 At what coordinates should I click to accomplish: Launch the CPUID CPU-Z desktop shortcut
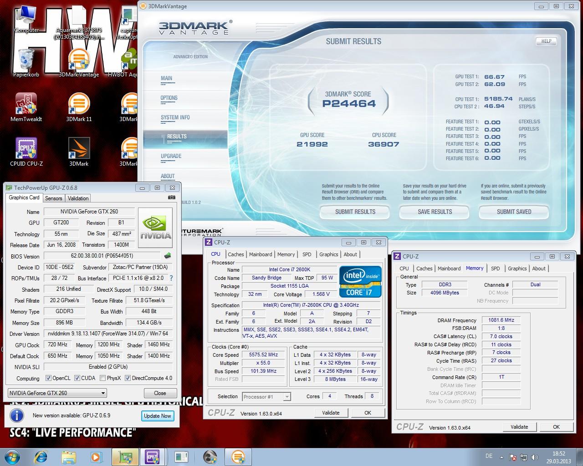26,152
